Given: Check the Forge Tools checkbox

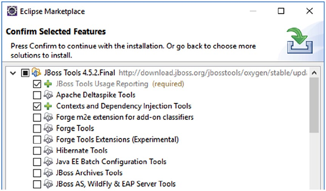Looking at the screenshot, I should pos(37,129).
